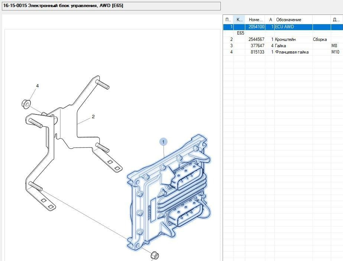Click callout number 2 label
The image size is (343, 261).
pos(93,117)
